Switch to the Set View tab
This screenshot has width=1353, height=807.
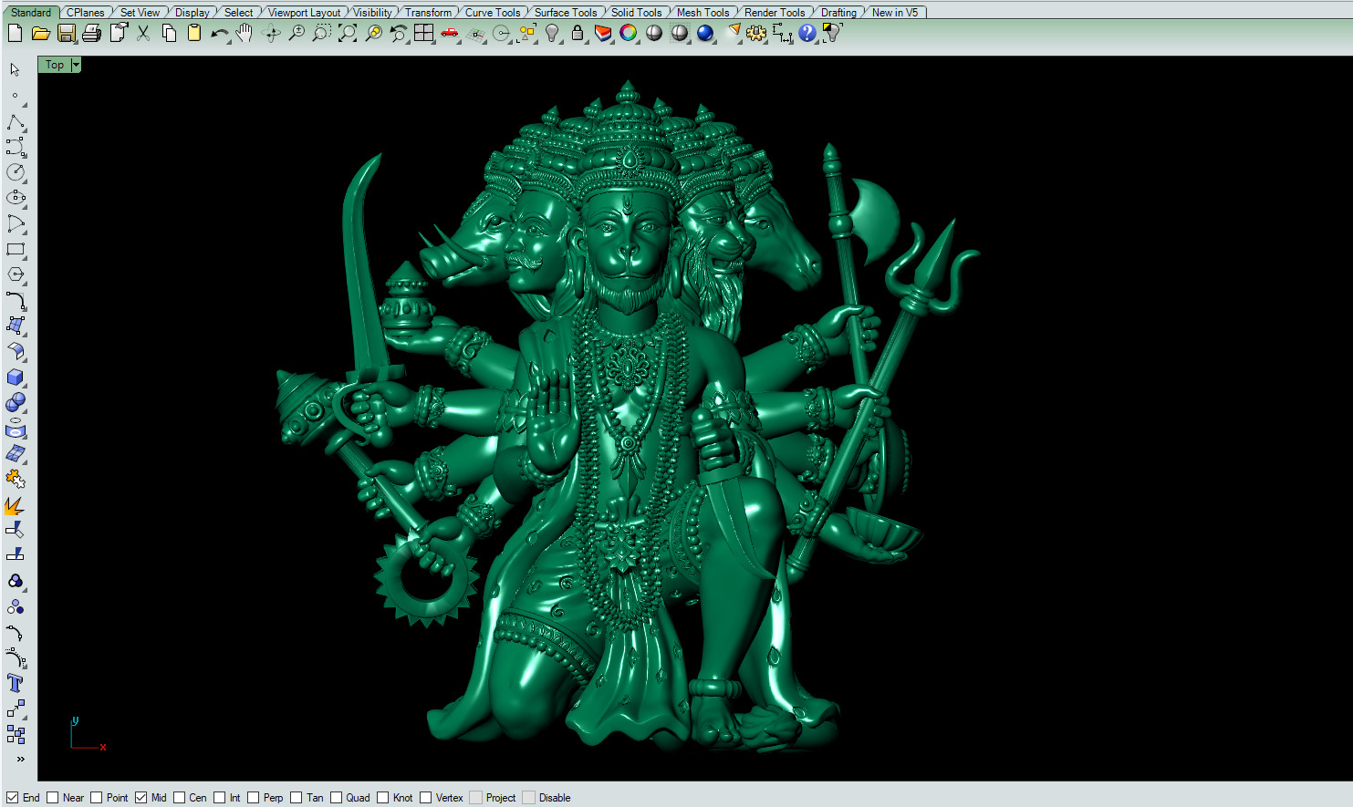click(140, 12)
